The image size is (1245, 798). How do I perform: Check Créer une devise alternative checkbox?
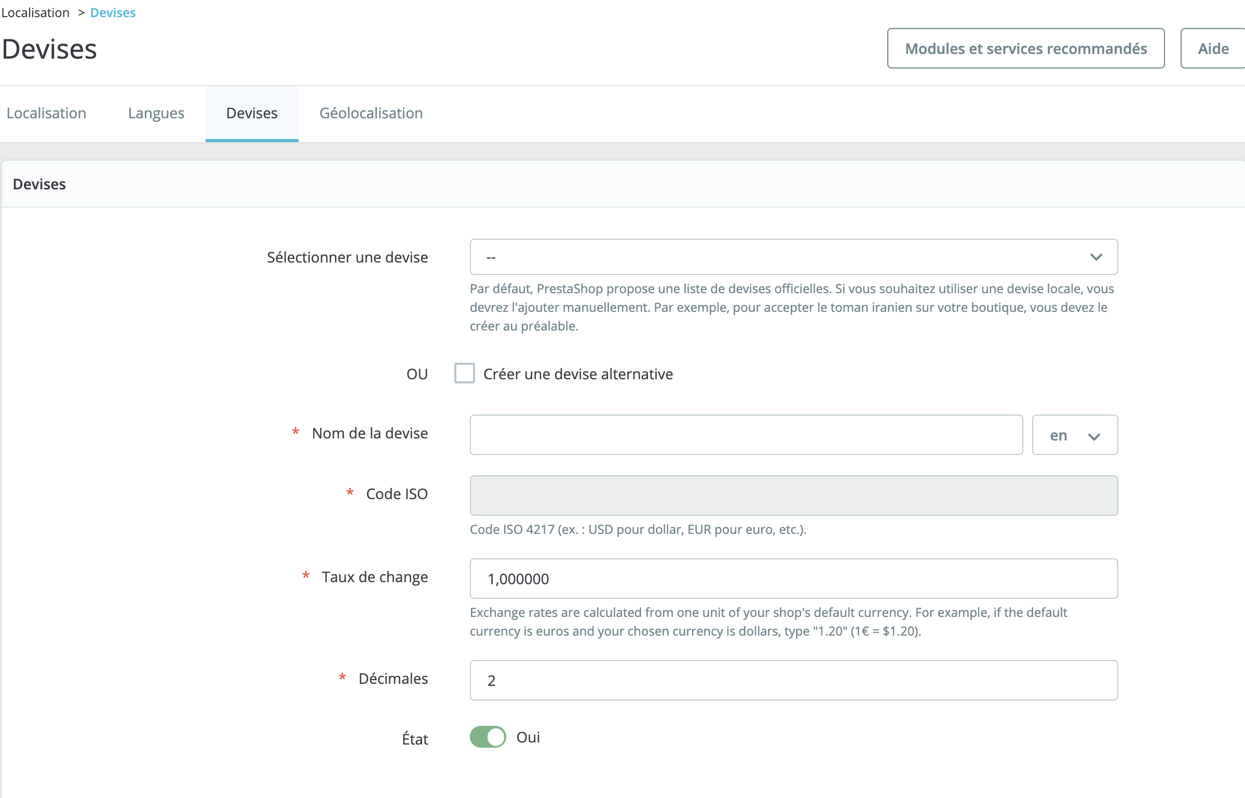pos(464,373)
